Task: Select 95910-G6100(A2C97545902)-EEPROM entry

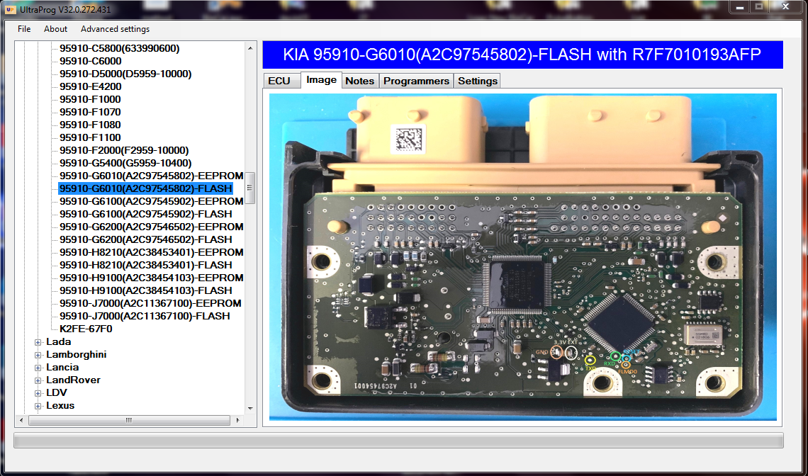Action: pos(152,201)
